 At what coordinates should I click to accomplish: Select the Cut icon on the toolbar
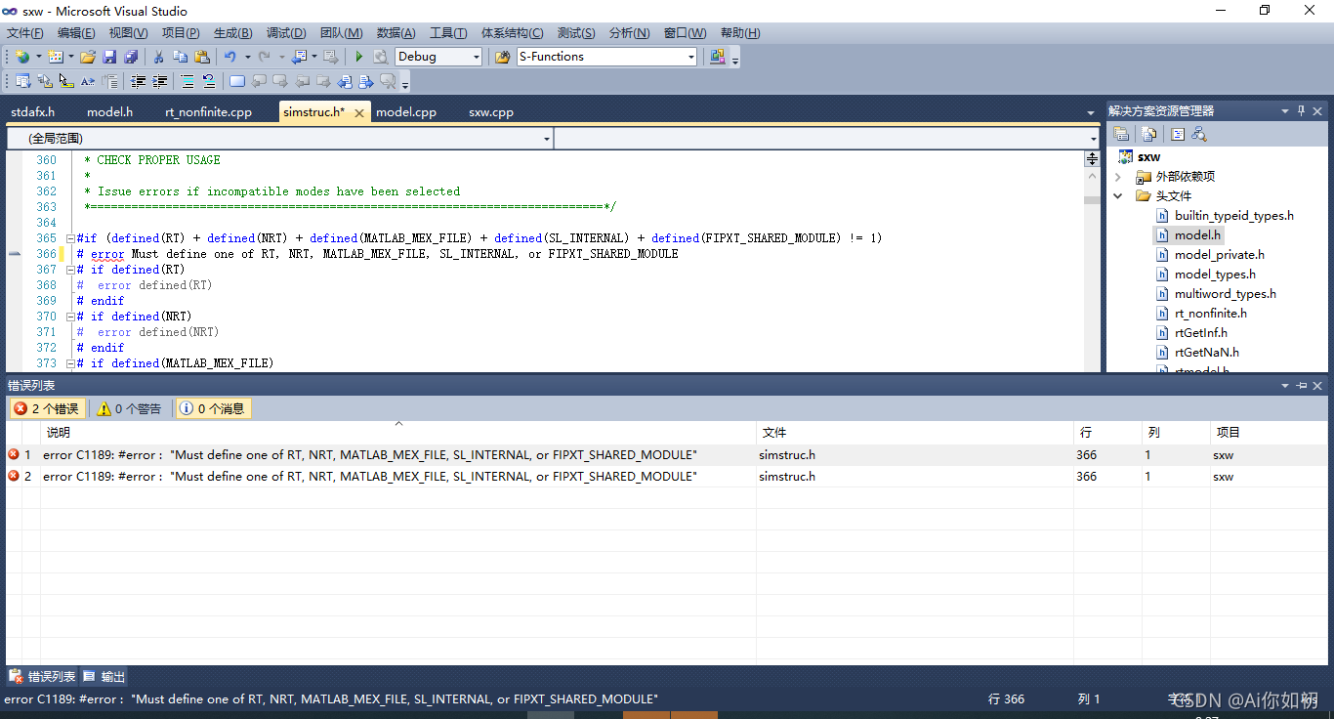coord(159,56)
